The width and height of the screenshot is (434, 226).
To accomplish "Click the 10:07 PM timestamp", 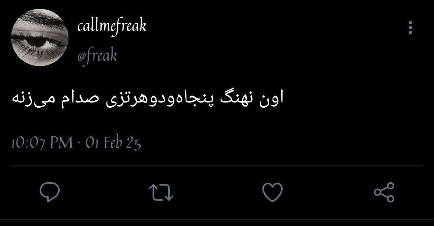I will (42, 143).
